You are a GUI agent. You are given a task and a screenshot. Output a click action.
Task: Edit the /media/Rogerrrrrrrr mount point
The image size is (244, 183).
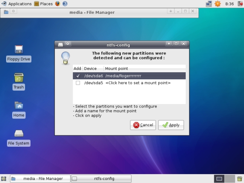[123, 76]
